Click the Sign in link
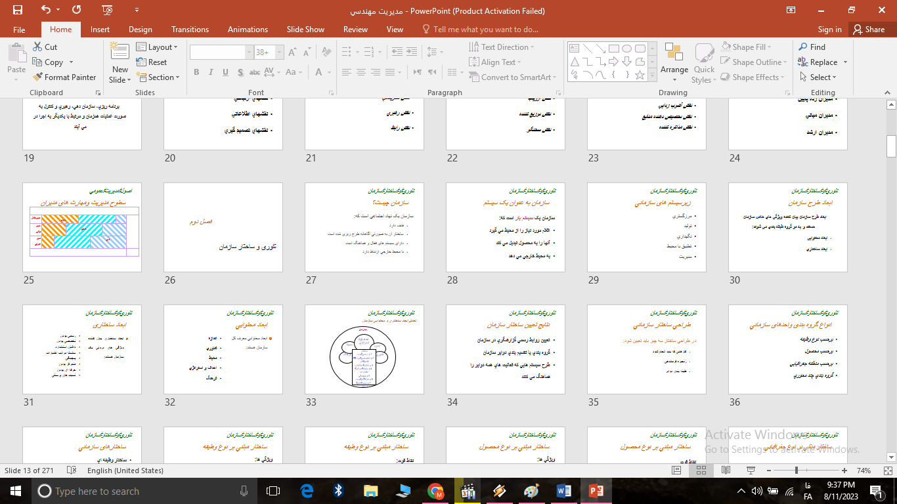897x504 pixels. (x=829, y=29)
